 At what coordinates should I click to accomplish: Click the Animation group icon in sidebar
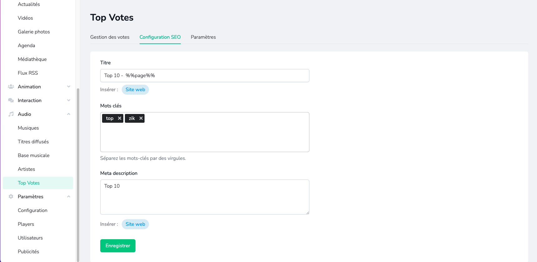[11, 87]
